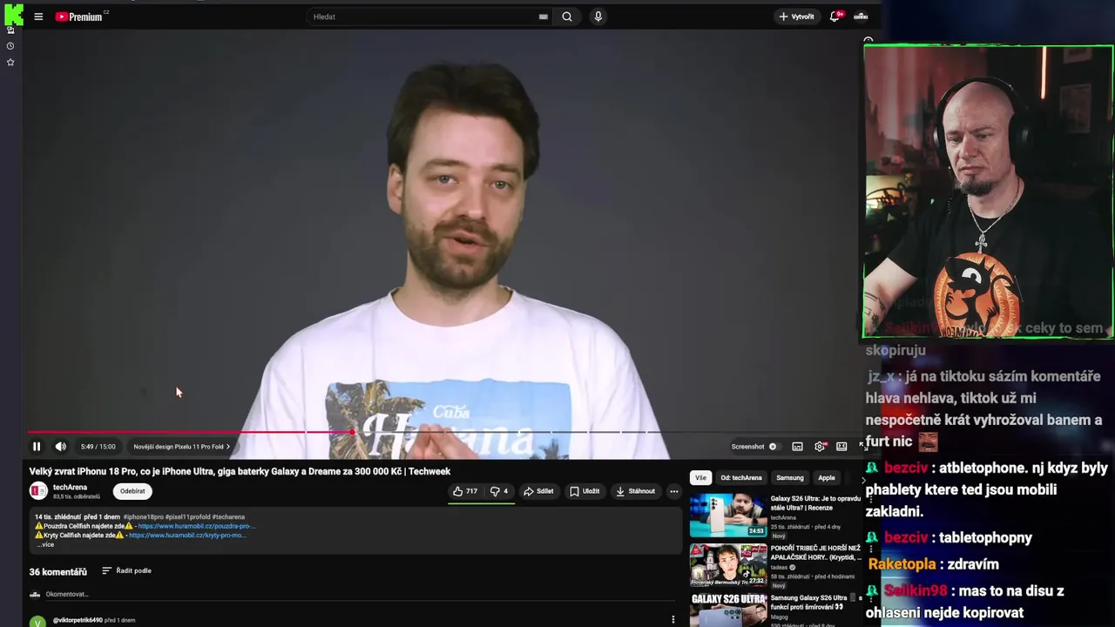This screenshot has width=1115, height=627.
Task: Select the Apple filter chip
Action: tap(827, 477)
